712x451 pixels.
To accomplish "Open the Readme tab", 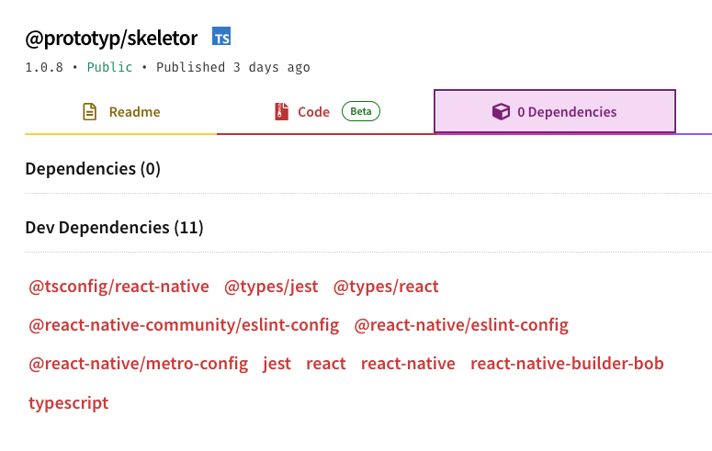I will 120,112.
